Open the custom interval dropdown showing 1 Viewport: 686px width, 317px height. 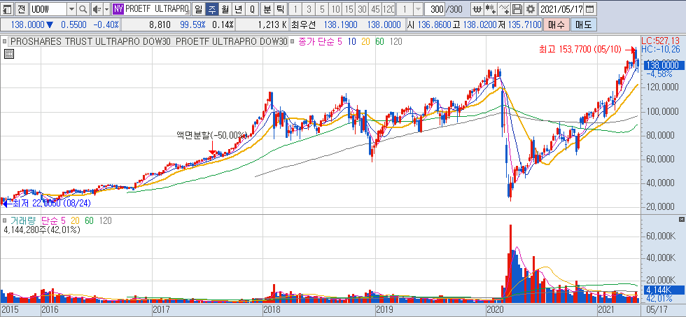419,8
